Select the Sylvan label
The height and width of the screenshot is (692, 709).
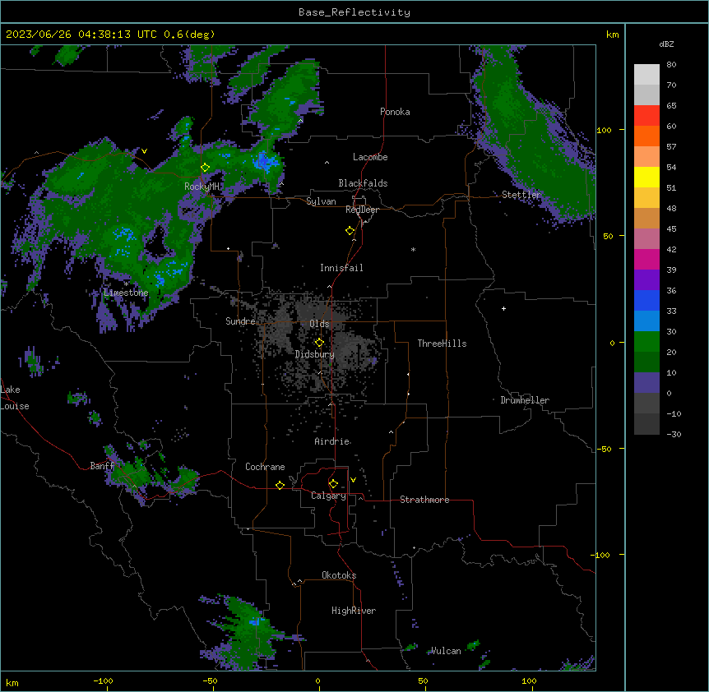[x=321, y=201]
